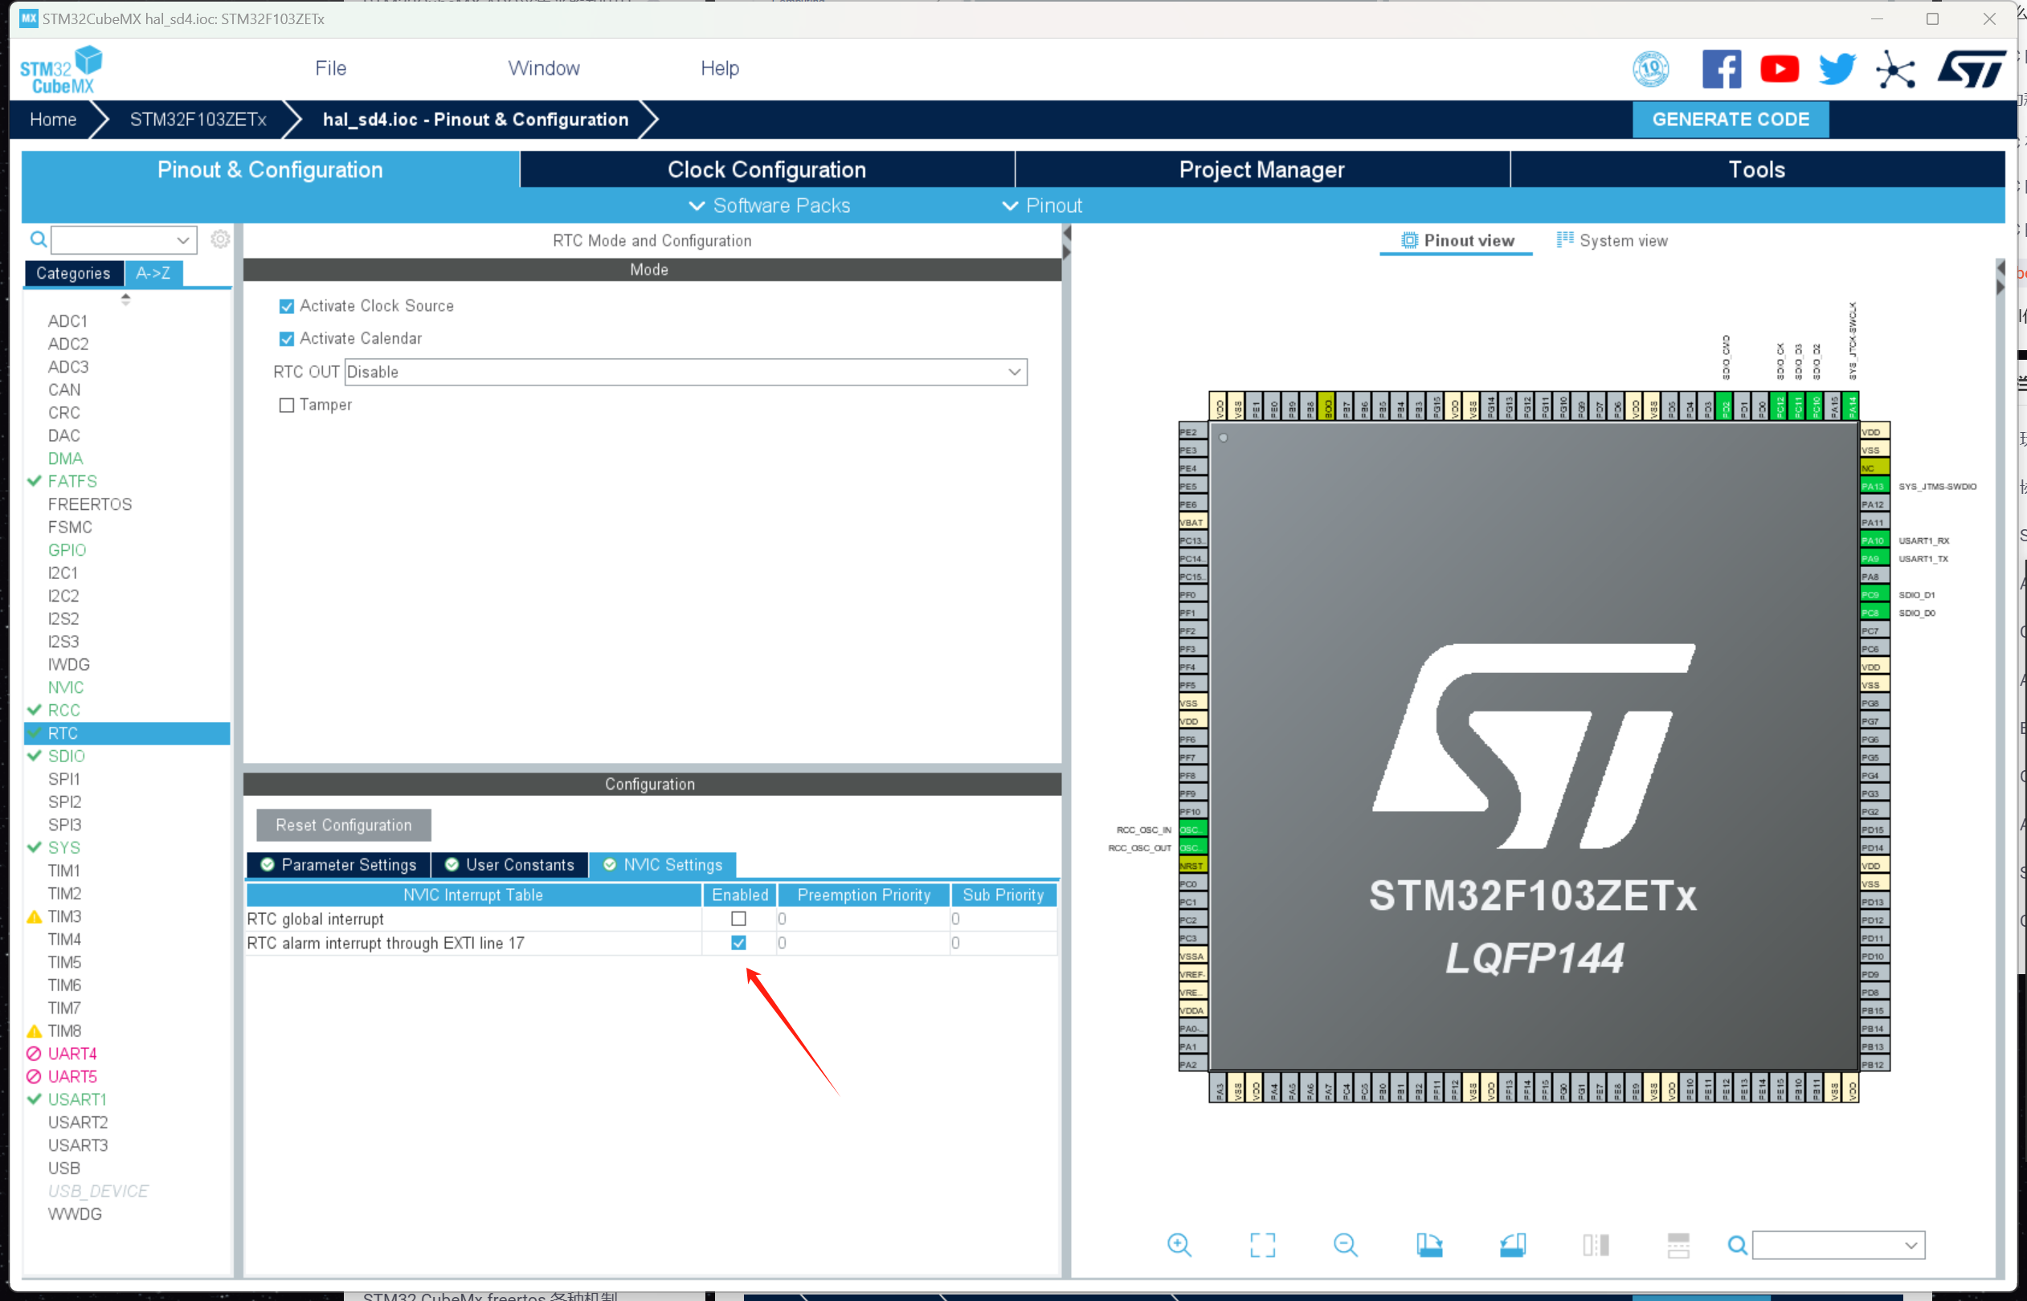Image resolution: width=2027 pixels, height=1301 pixels.
Task: Disable RTC alarm interrupt EXTI line 17
Action: 738,943
